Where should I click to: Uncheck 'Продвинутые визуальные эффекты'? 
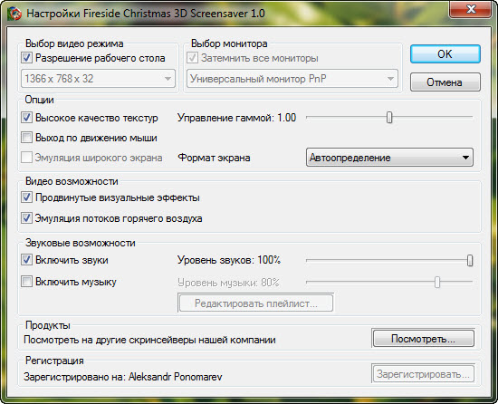coord(26,197)
